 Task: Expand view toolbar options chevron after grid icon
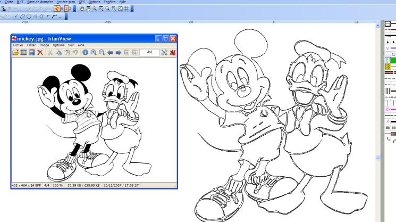coord(132,9)
